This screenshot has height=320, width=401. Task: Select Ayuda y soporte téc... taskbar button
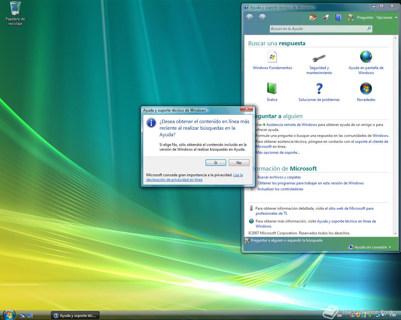point(75,316)
